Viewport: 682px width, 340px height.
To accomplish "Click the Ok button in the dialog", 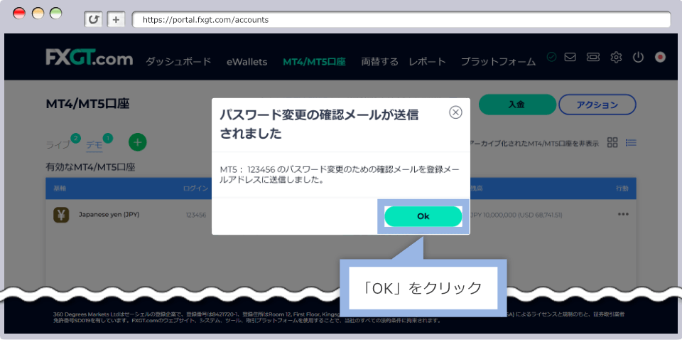I will [423, 216].
